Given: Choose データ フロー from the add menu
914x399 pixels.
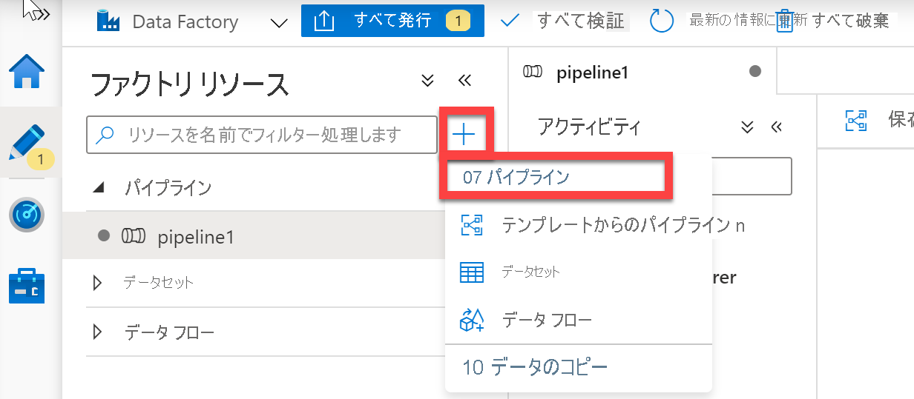Looking at the screenshot, I should coord(578,321).
